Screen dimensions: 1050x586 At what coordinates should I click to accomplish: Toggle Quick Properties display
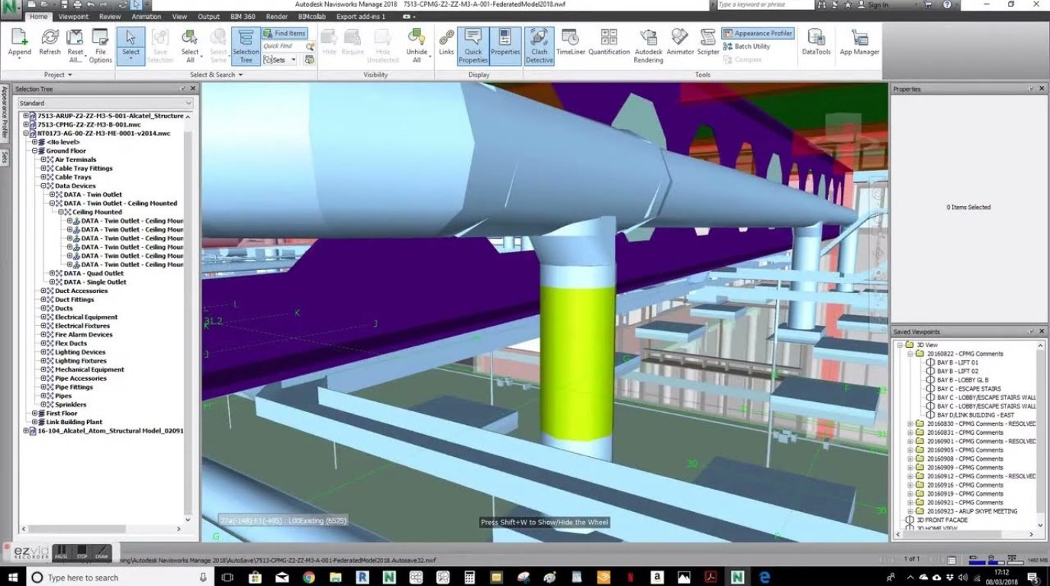(473, 46)
